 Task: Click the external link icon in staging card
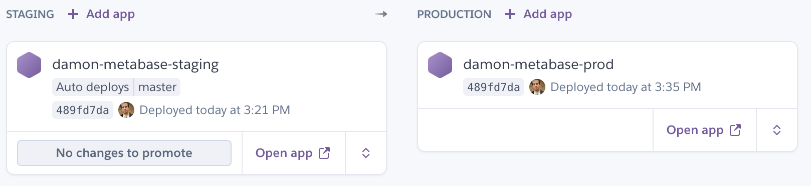point(324,153)
